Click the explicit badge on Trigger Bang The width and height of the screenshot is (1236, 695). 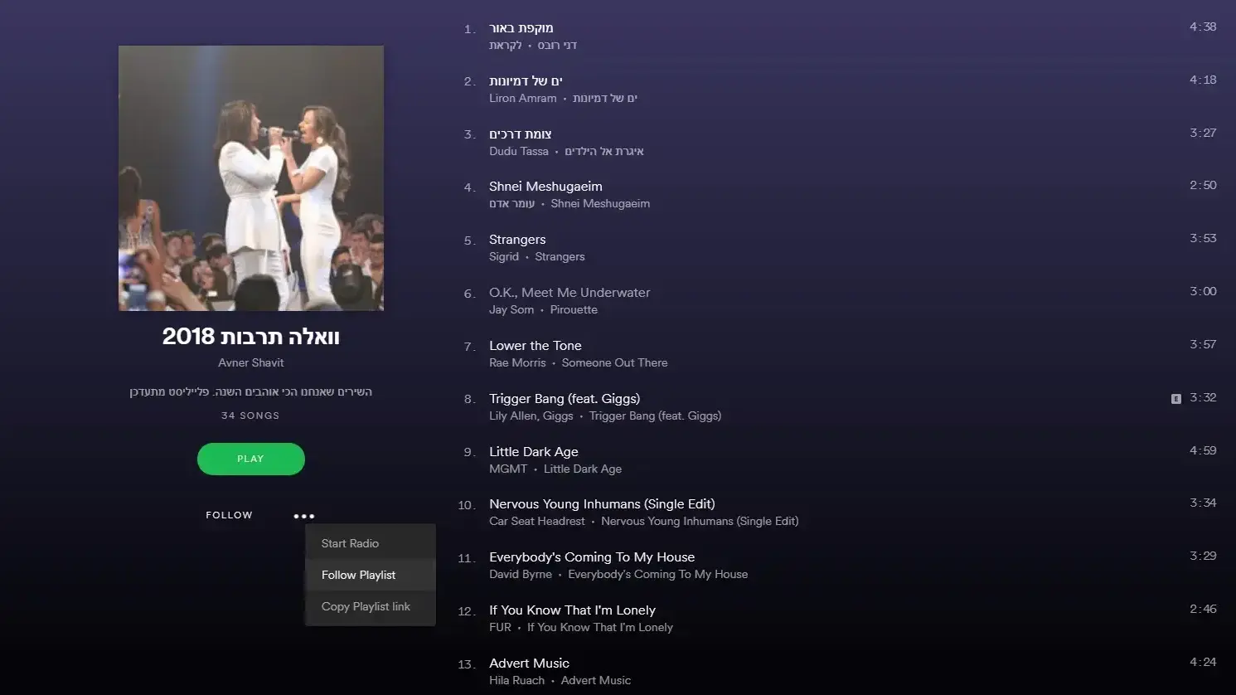tap(1175, 399)
